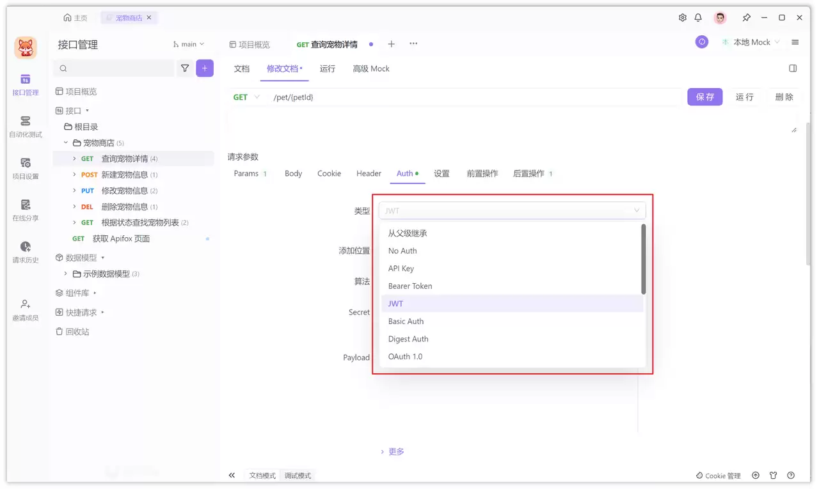Open settings gear icon in title bar
The width and height of the screenshot is (819, 489).
(682, 18)
